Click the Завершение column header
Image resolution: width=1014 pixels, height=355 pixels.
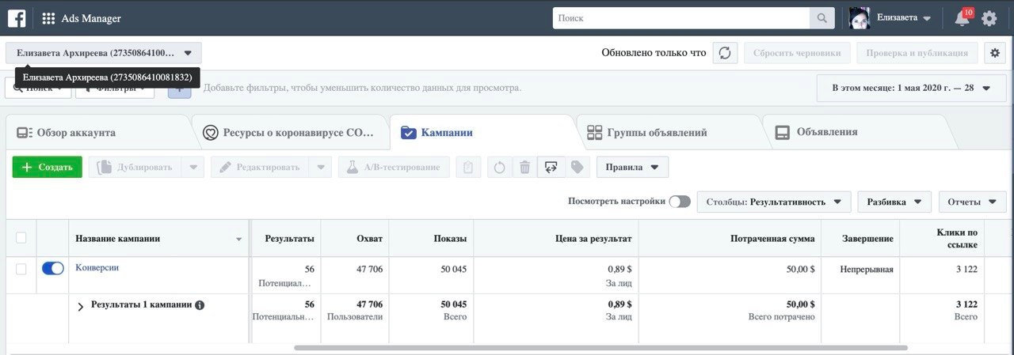(x=860, y=238)
